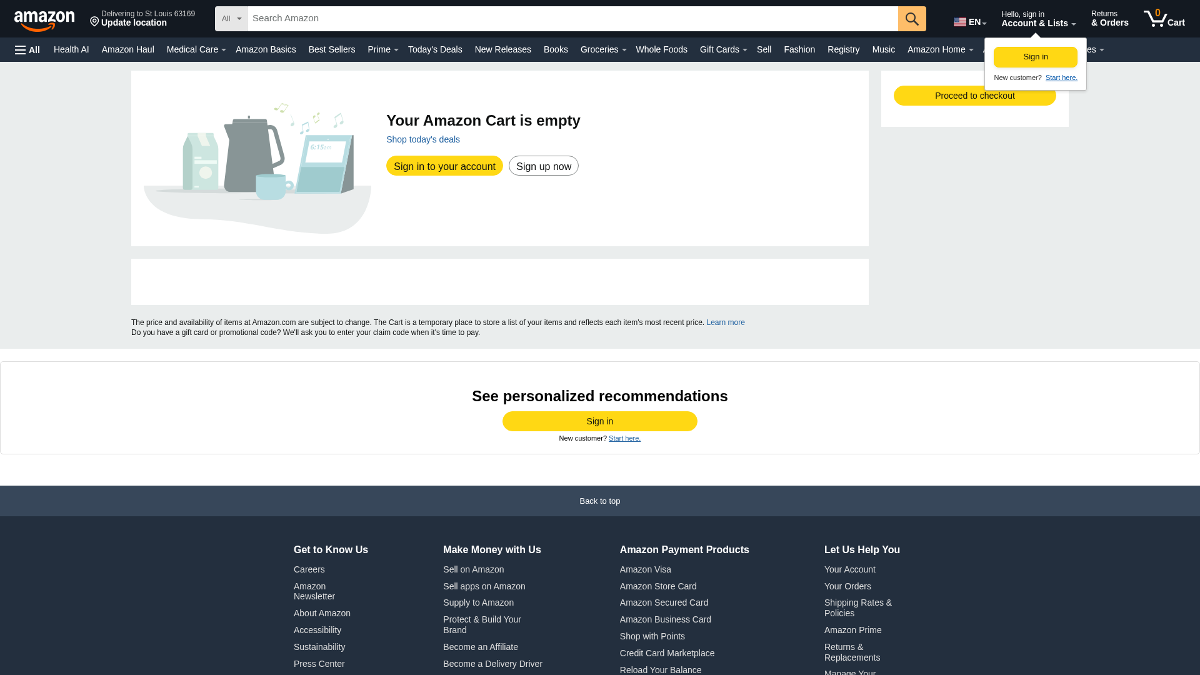The width and height of the screenshot is (1200, 675).
Task: Open Press Center footer link
Action: 319,664
